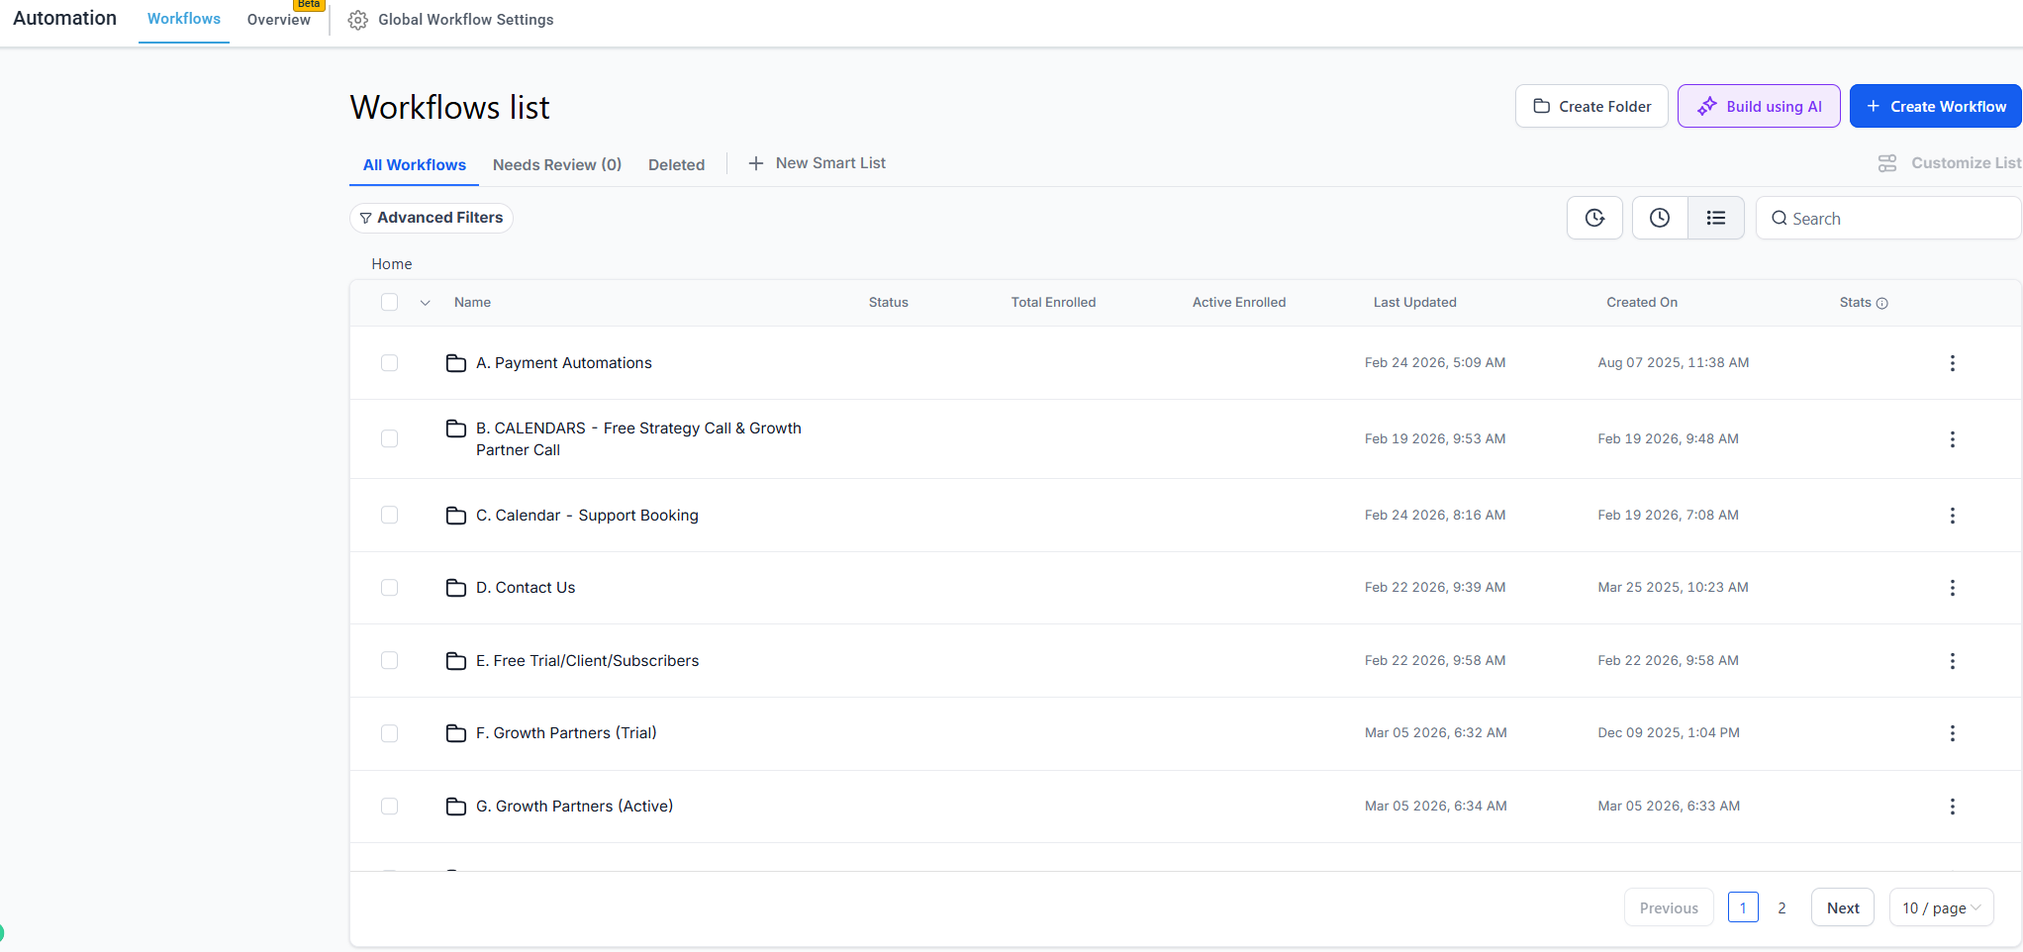
Task: Switch to the clock history view icon
Action: 1660,218
